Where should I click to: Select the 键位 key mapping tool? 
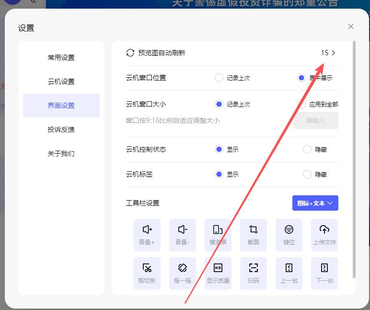pos(289,235)
